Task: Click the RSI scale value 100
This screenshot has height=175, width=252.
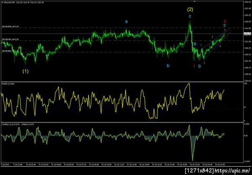Action: (246, 84)
